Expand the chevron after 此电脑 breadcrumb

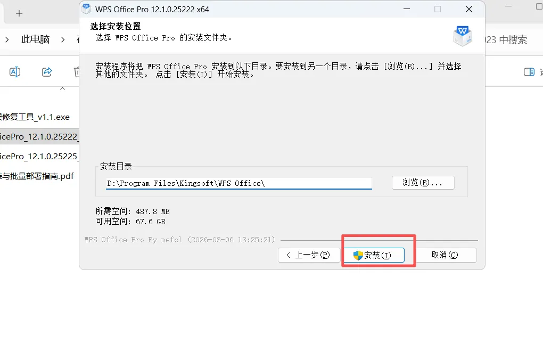(63, 40)
